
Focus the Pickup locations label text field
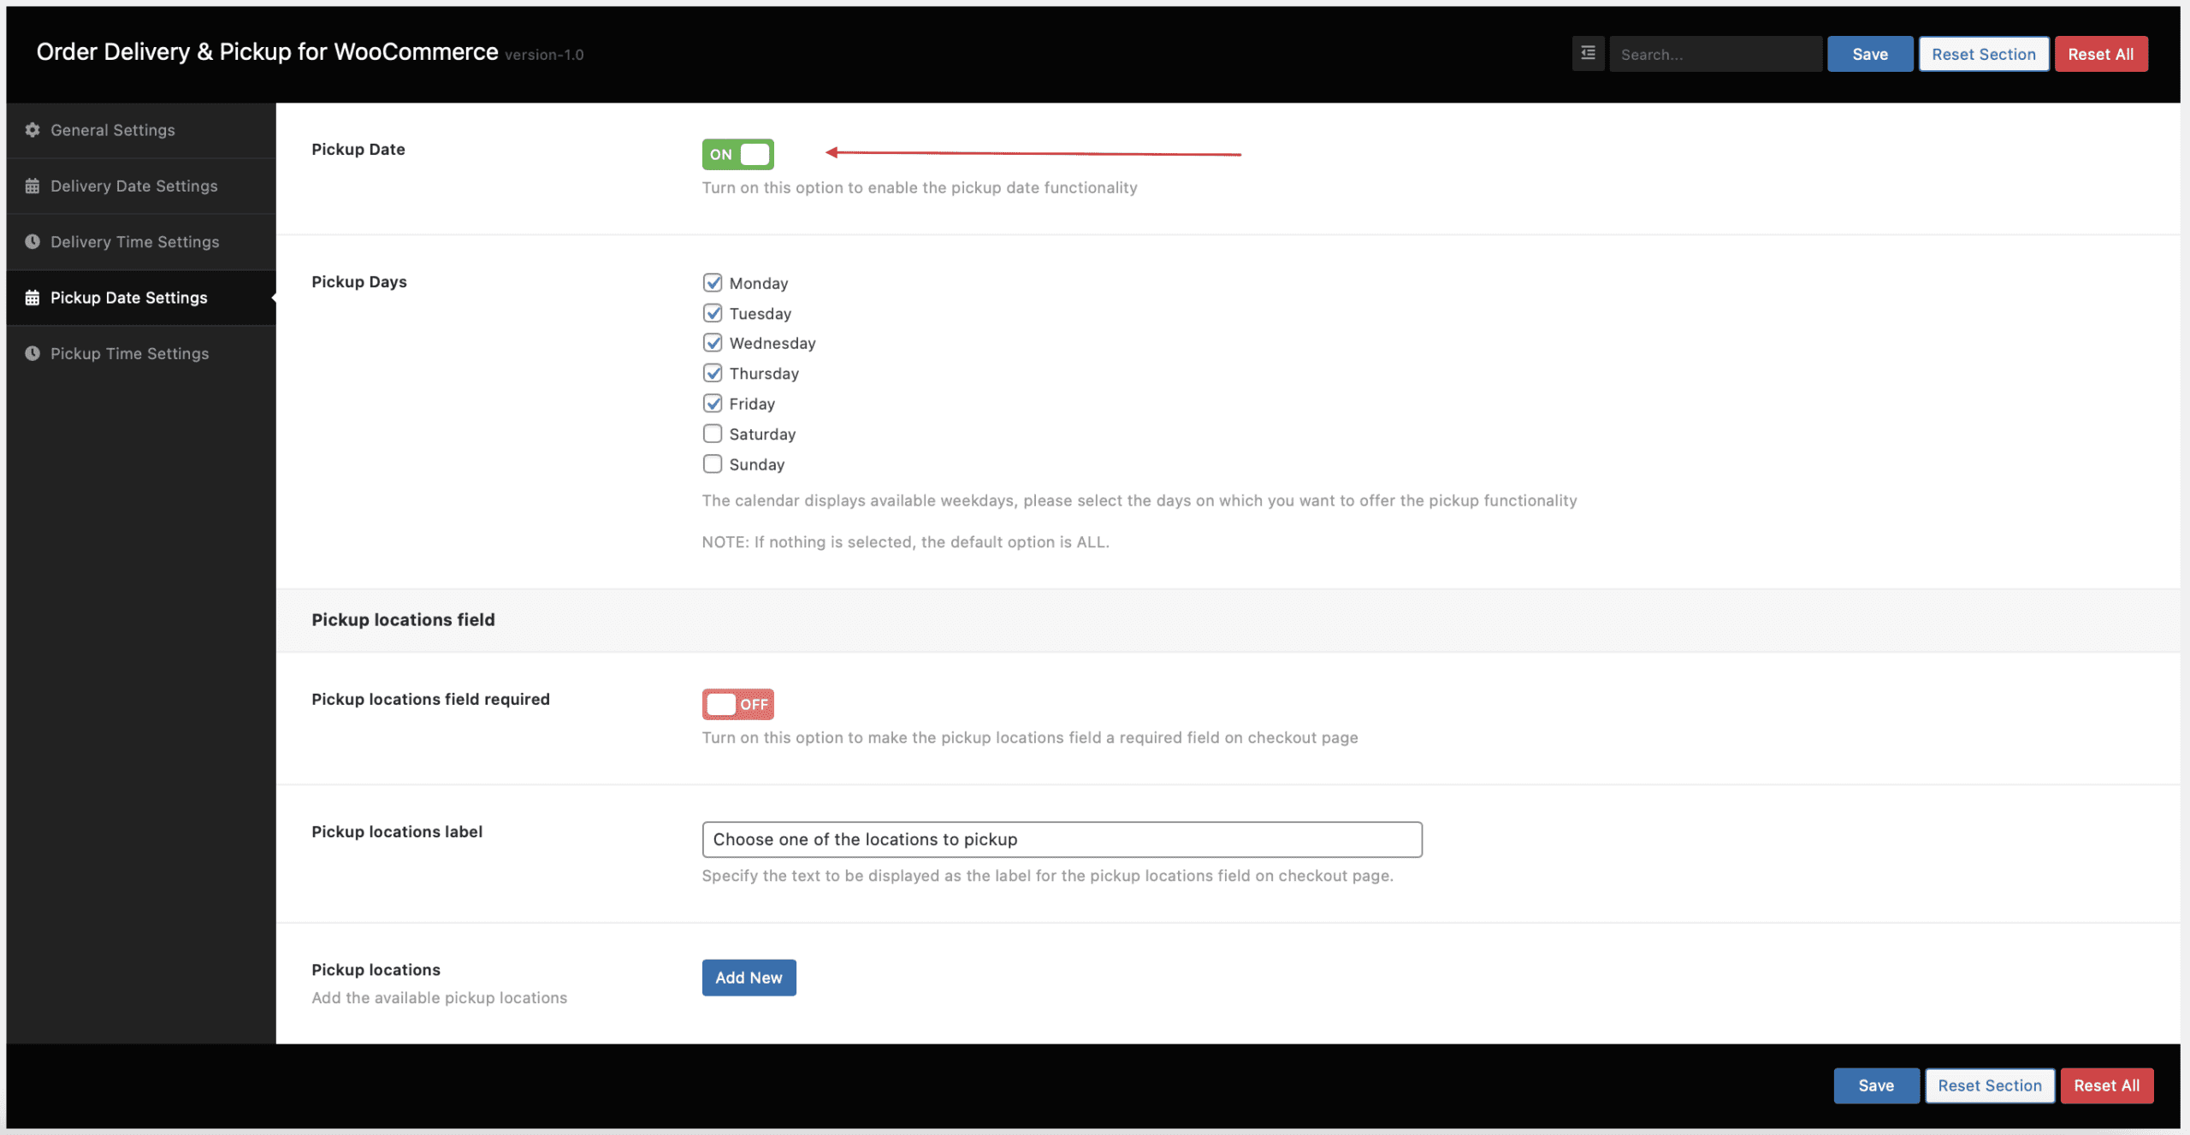(x=1061, y=839)
